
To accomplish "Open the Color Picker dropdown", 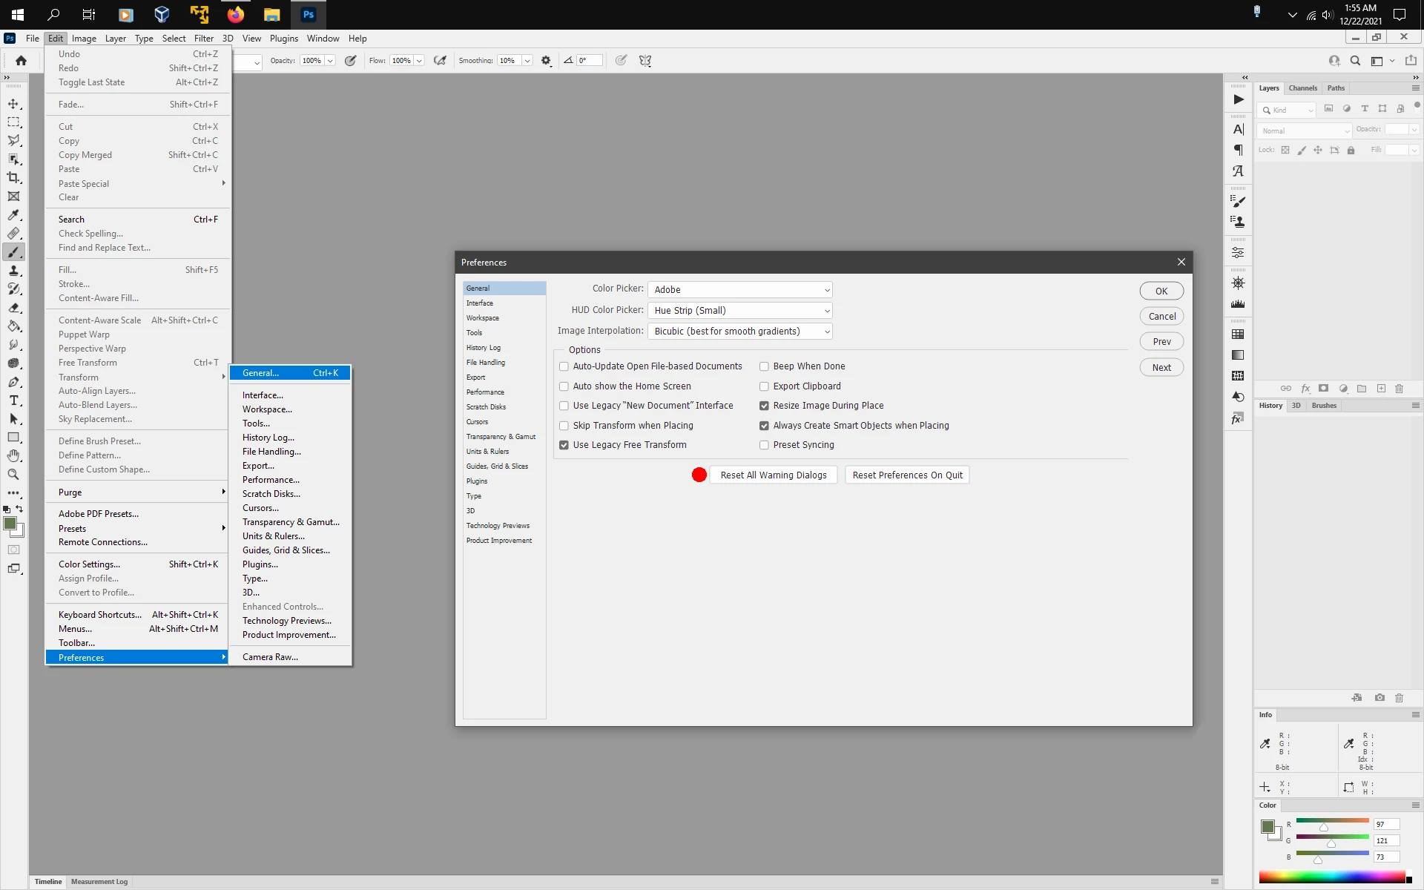I will 739,290.
